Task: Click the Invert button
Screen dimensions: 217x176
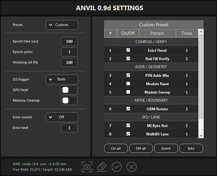Action: [x=166, y=148]
